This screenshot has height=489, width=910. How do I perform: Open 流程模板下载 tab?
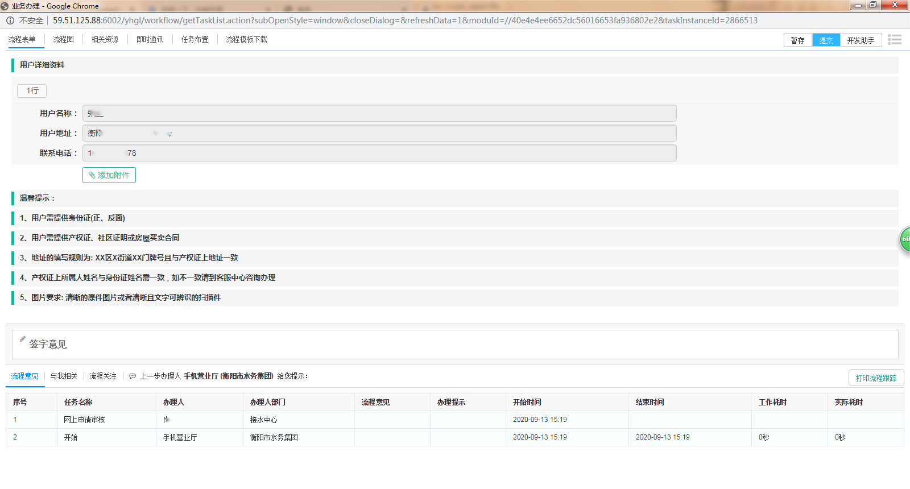click(x=246, y=39)
